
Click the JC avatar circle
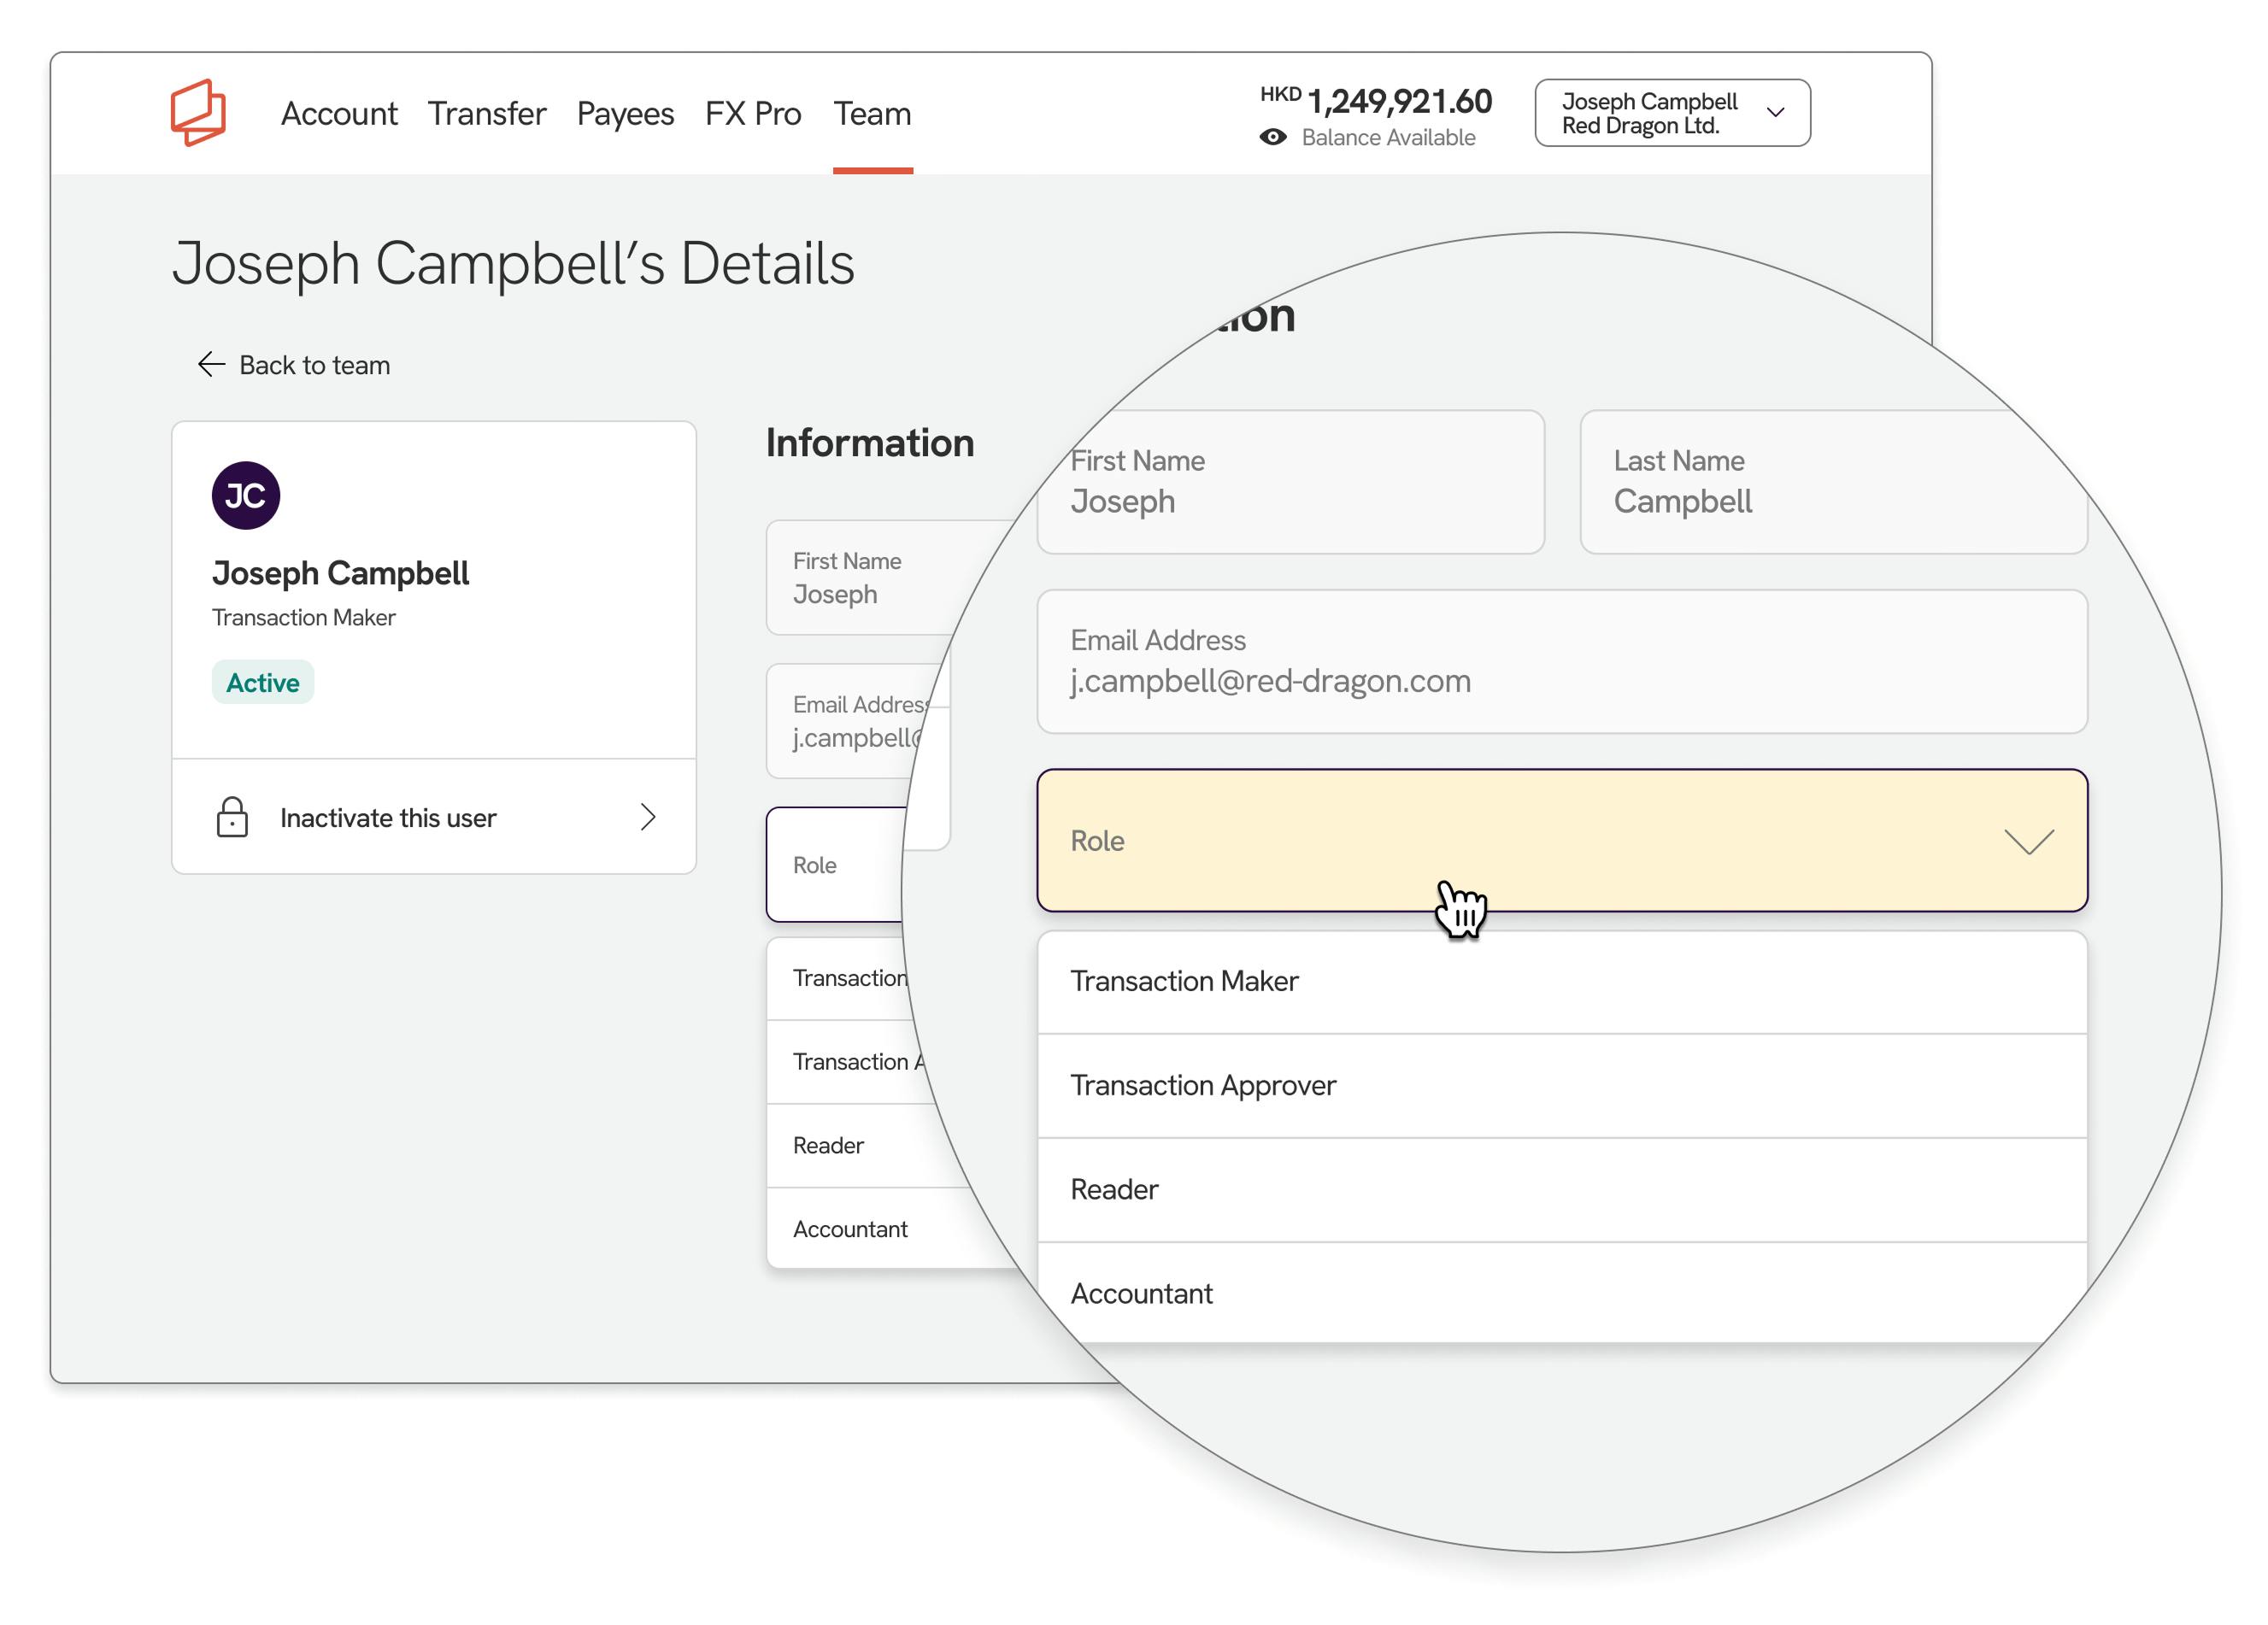[x=245, y=495]
